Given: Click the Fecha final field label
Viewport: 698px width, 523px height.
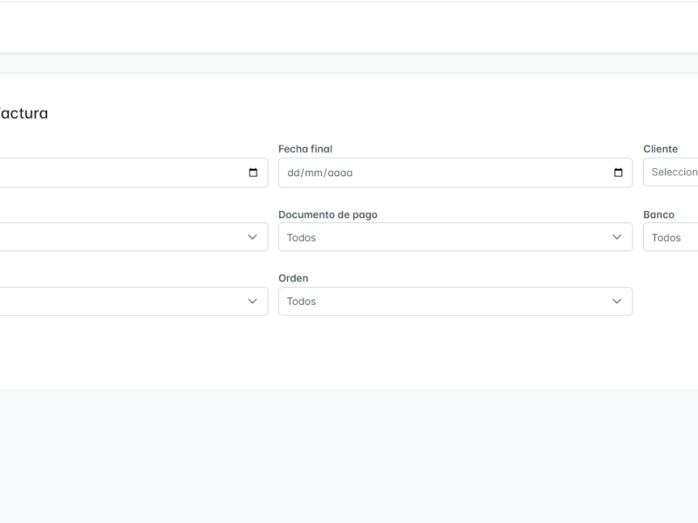Looking at the screenshot, I should tap(305, 149).
